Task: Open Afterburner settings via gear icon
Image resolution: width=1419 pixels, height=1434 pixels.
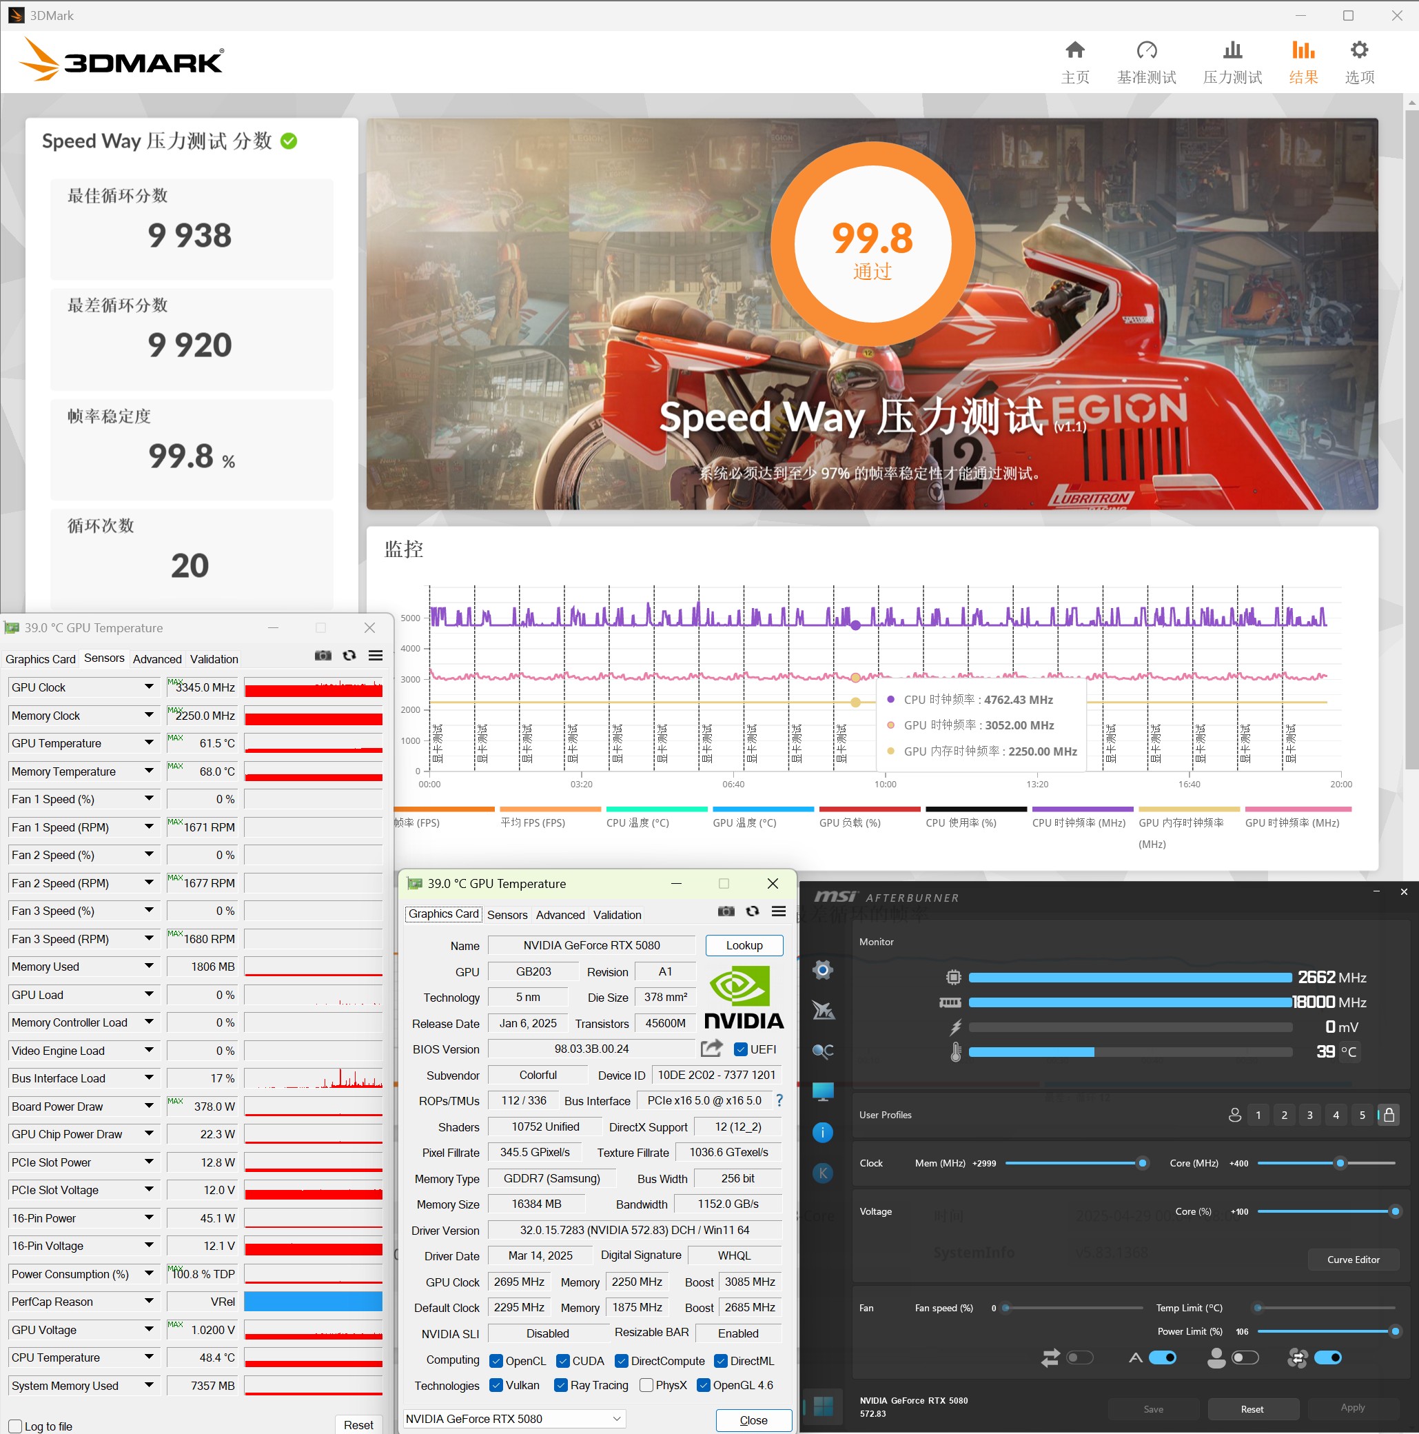Action: coord(822,970)
